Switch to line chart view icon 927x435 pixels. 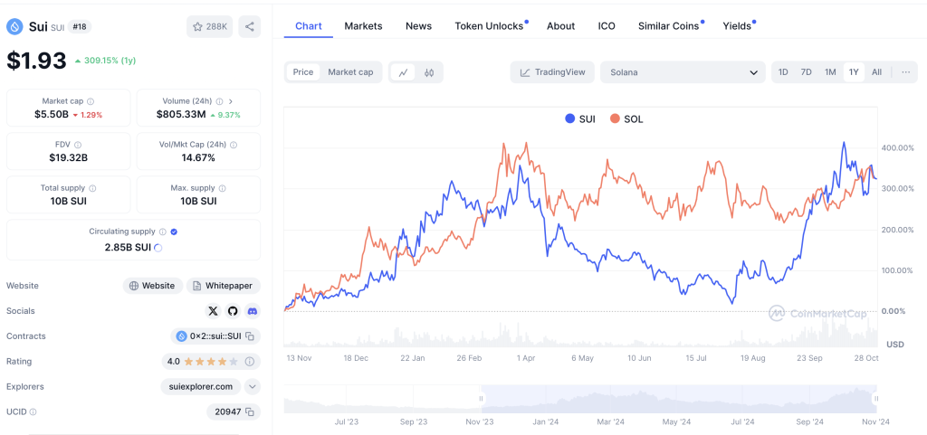coord(403,72)
